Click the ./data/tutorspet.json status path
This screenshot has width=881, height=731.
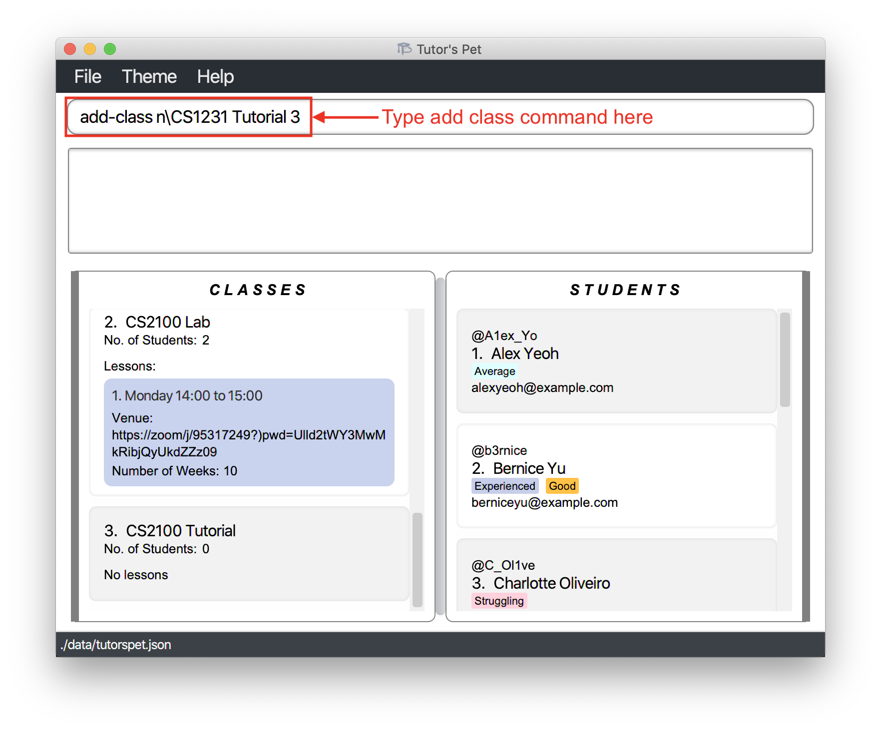click(x=116, y=645)
